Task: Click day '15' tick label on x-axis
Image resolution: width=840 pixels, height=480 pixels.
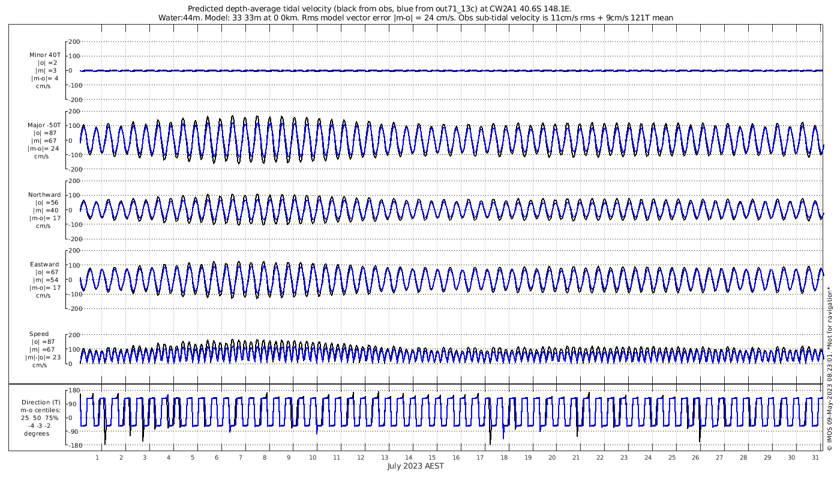Action: click(432, 458)
